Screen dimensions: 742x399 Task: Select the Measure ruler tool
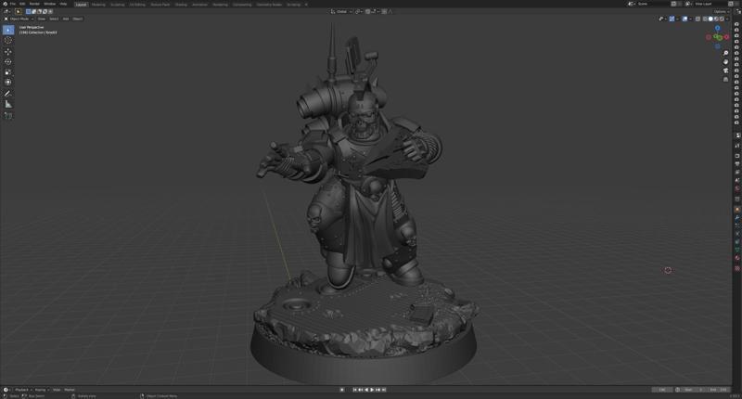click(8, 104)
